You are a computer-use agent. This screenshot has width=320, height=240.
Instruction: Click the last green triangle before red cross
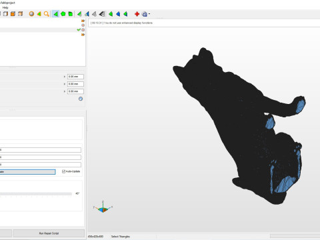[x=125, y=14]
